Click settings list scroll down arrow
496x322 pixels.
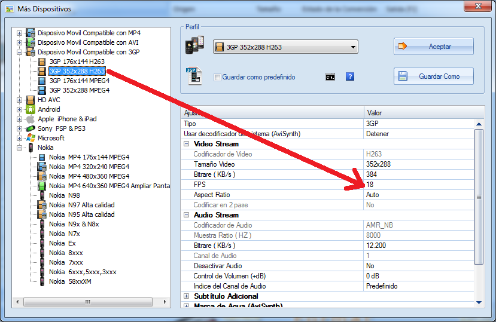[479, 302]
